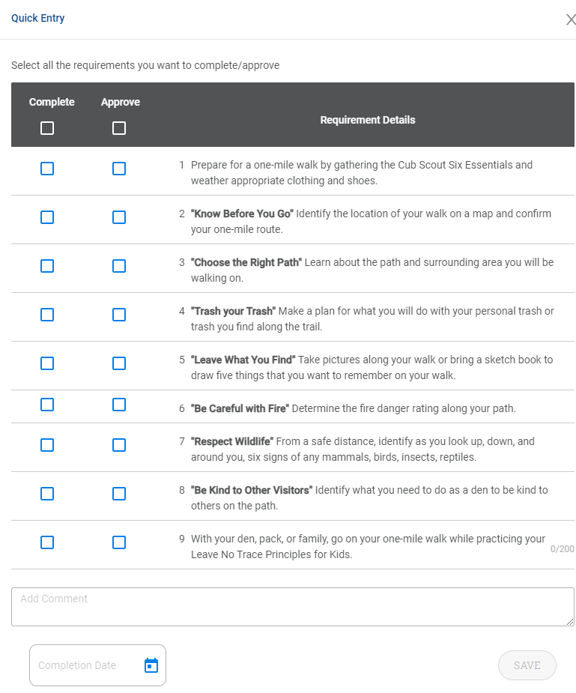Focus the Add Comment text box
Image resolution: width=576 pixels, height=693 pixels.
(x=292, y=606)
